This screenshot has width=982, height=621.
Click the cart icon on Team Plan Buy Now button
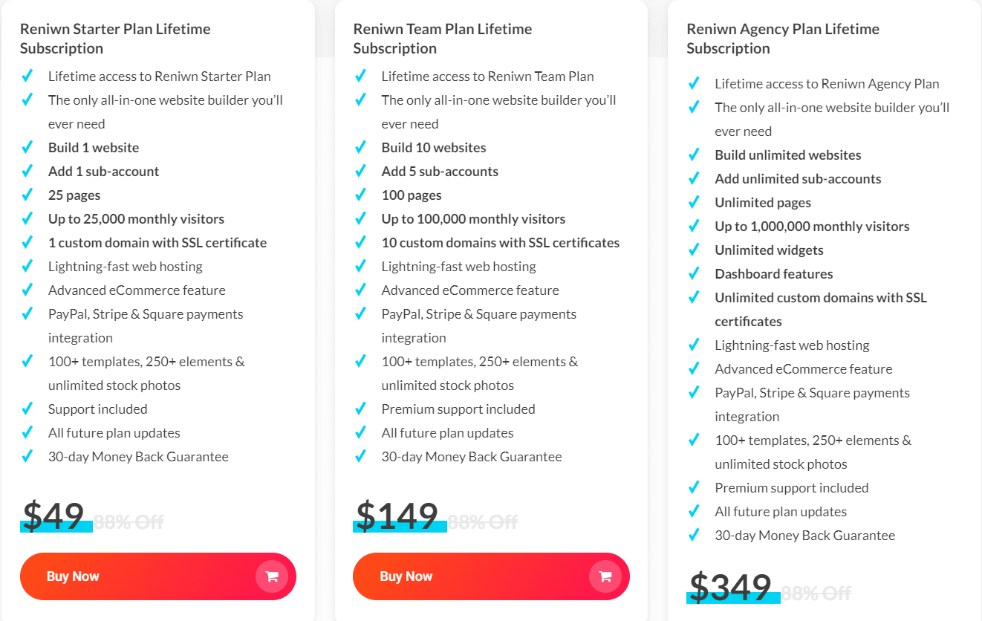(605, 576)
